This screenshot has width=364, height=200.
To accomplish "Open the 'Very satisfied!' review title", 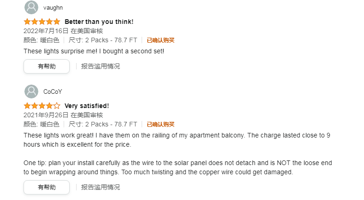I will [87, 106].
